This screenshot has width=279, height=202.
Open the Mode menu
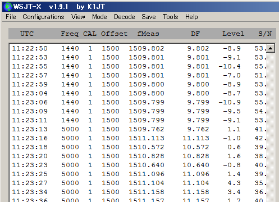tap(99, 17)
